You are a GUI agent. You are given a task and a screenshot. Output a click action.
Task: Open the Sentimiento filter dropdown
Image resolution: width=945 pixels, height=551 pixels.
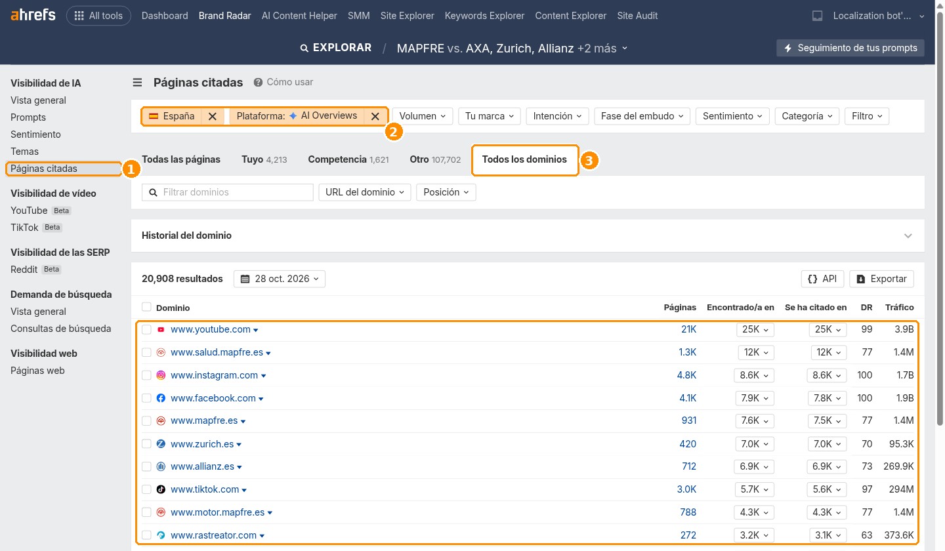coord(732,116)
